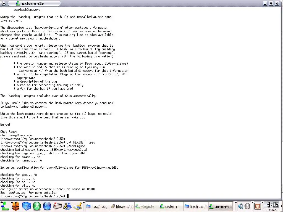Click the active terminal prompt cursor at the bottom
Viewport: 283px width, 212px height.
pos(68,196)
